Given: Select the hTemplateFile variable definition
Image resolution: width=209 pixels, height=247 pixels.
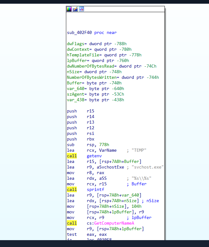Looking at the screenshot, I should click(104, 55).
